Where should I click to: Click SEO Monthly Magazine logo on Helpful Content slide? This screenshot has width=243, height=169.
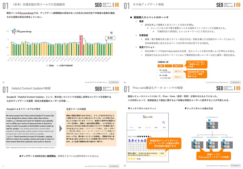[107, 89]
